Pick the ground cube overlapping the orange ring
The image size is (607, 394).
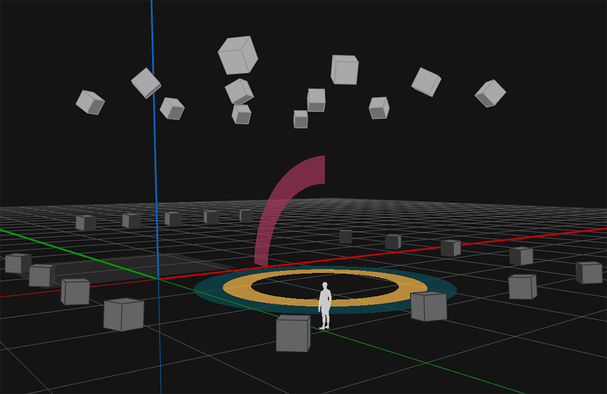[x=429, y=306]
